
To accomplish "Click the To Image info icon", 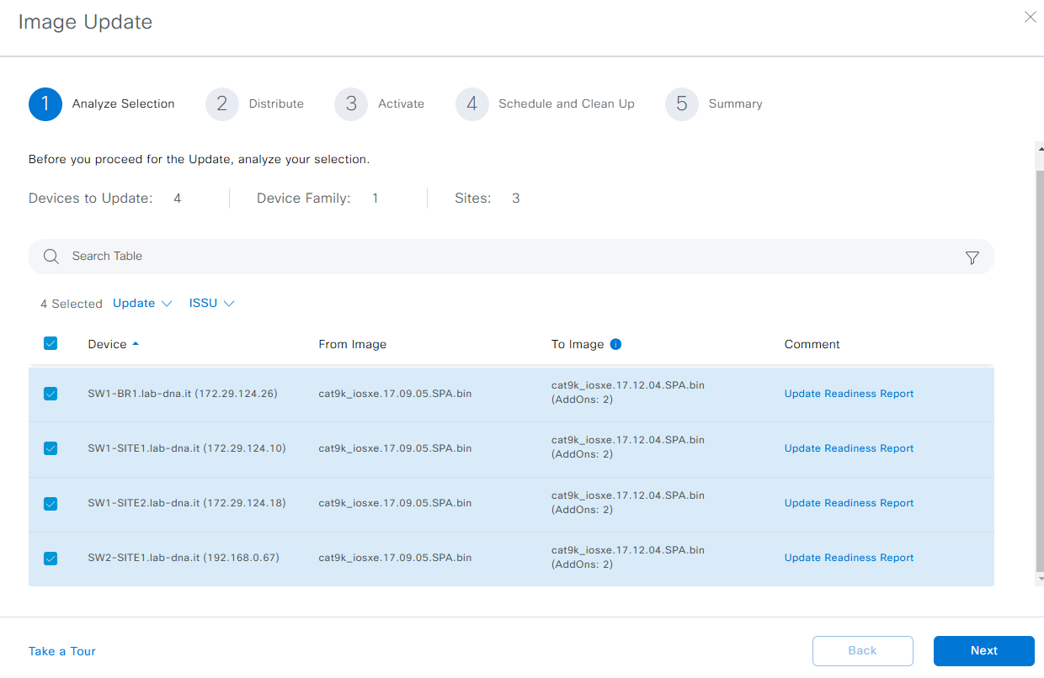I will 615,344.
